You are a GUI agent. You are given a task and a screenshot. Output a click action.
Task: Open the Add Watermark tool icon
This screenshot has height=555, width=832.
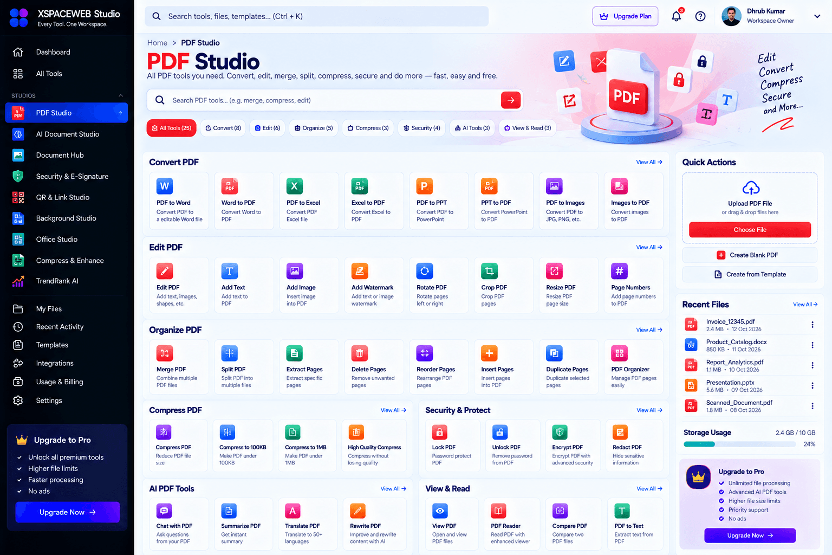[x=360, y=270]
